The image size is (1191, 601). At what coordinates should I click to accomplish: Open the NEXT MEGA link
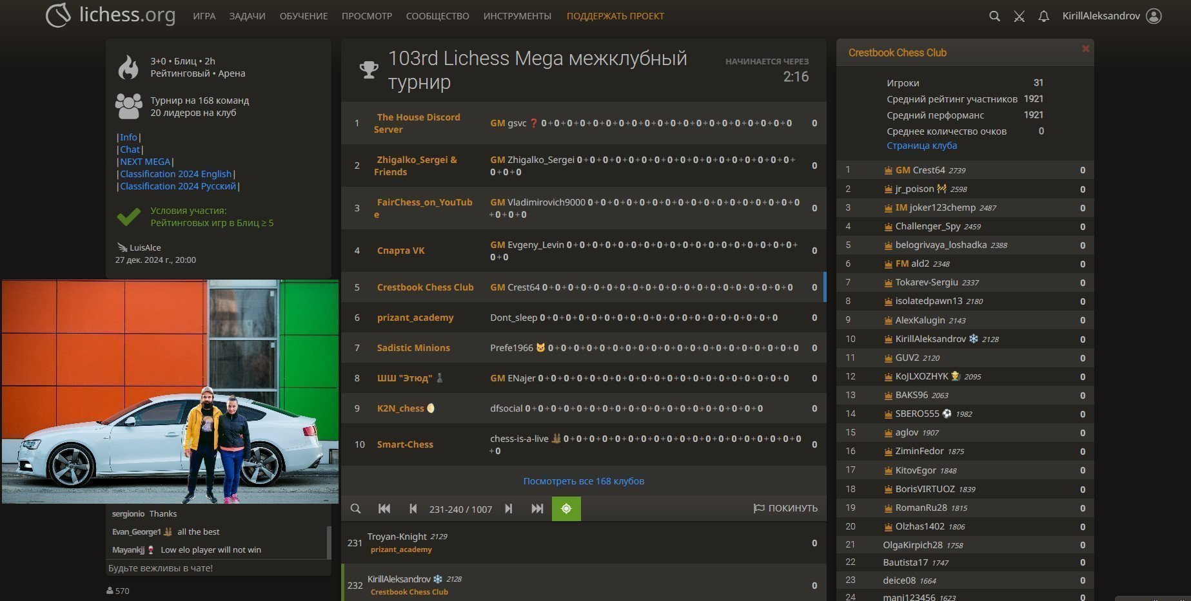pos(145,162)
